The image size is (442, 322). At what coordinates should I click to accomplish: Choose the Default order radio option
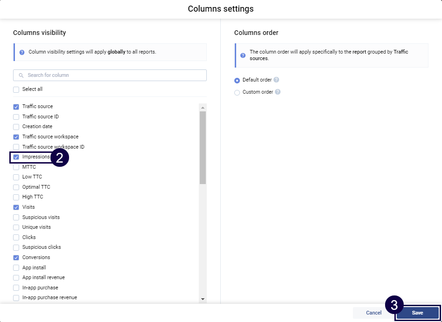pos(237,80)
